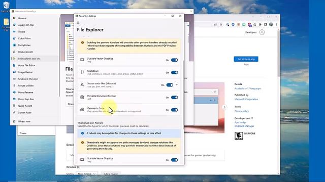Toggle thumbnail Scalable Vector Graphics switch
The height and width of the screenshot is (182, 325).
click(175, 160)
